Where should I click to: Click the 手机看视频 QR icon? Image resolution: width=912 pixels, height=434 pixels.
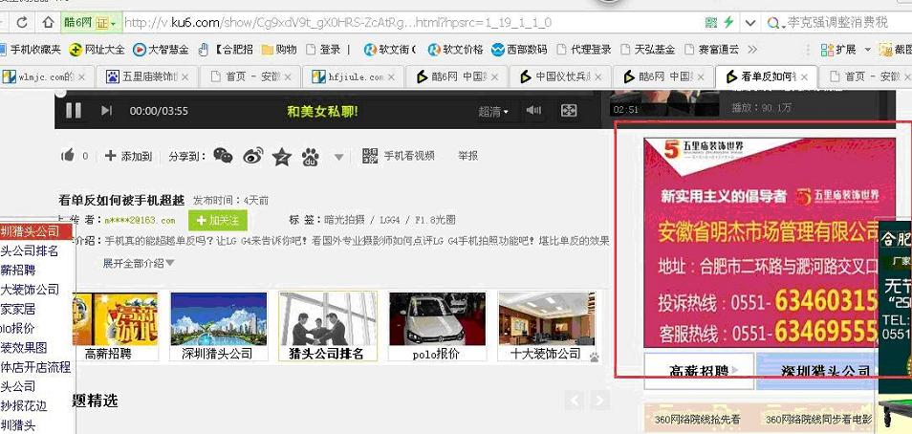pyautogui.click(x=370, y=155)
